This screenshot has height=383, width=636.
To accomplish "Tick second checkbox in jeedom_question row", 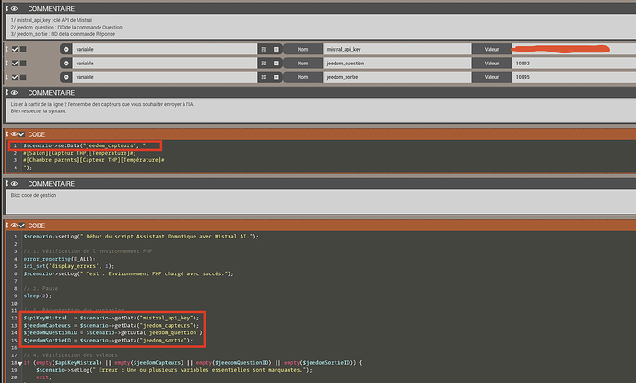I will pyautogui.click(x=23, y=64).
